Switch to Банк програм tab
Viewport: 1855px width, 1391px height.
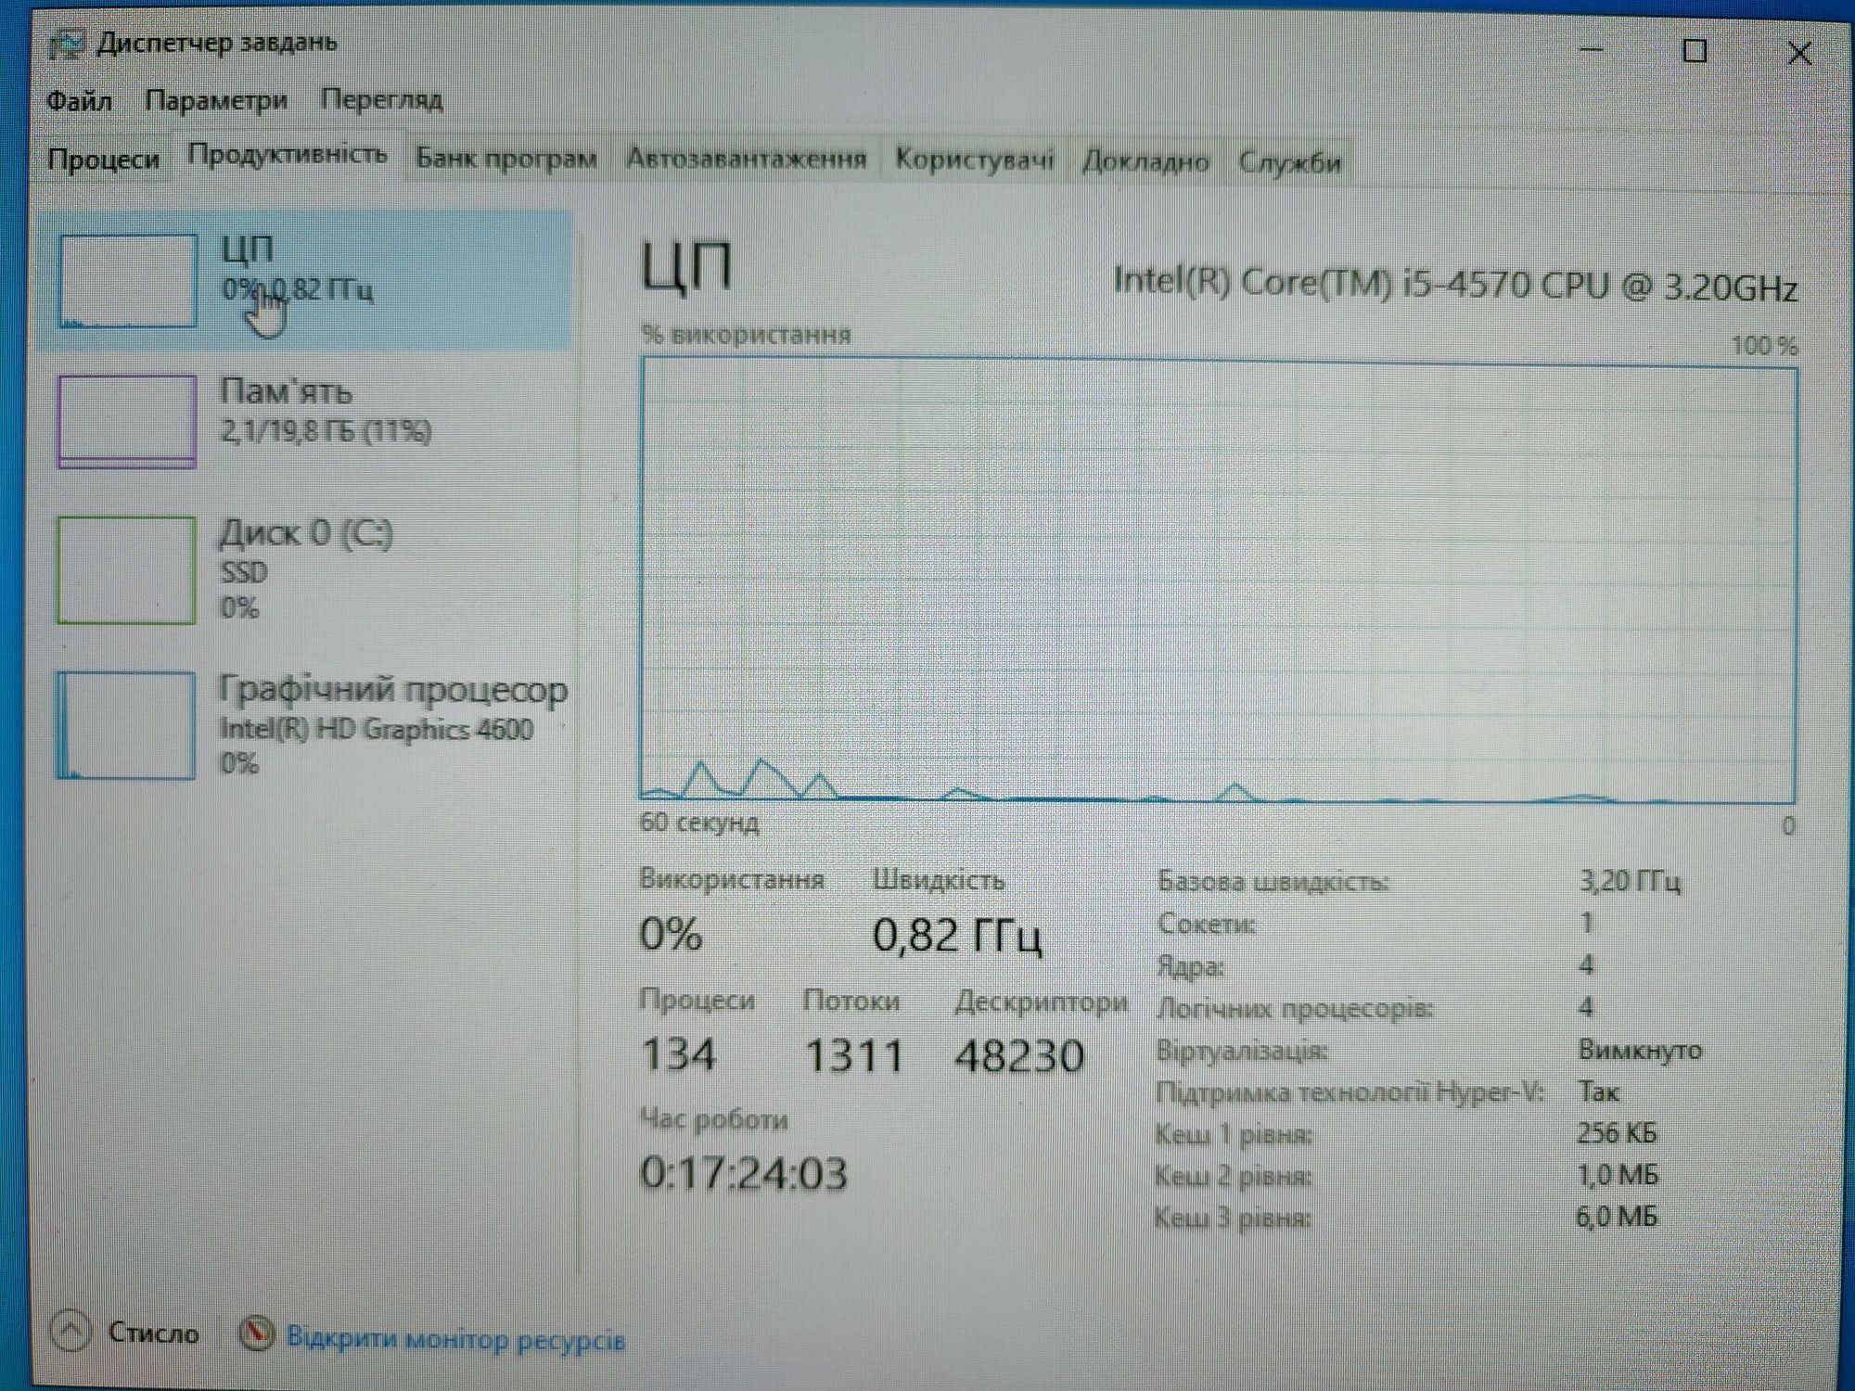coord(505,159)
